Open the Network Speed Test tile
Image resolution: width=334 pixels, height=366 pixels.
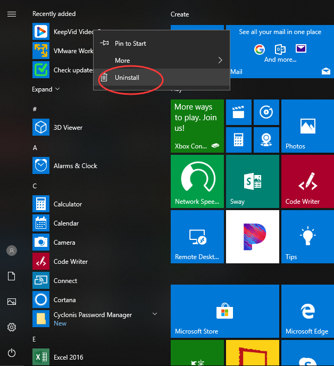[x=197, y=181]
